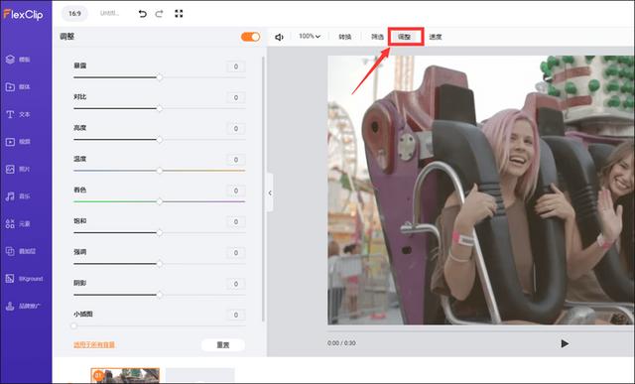Click the undo arrow icon

point(142,14)
